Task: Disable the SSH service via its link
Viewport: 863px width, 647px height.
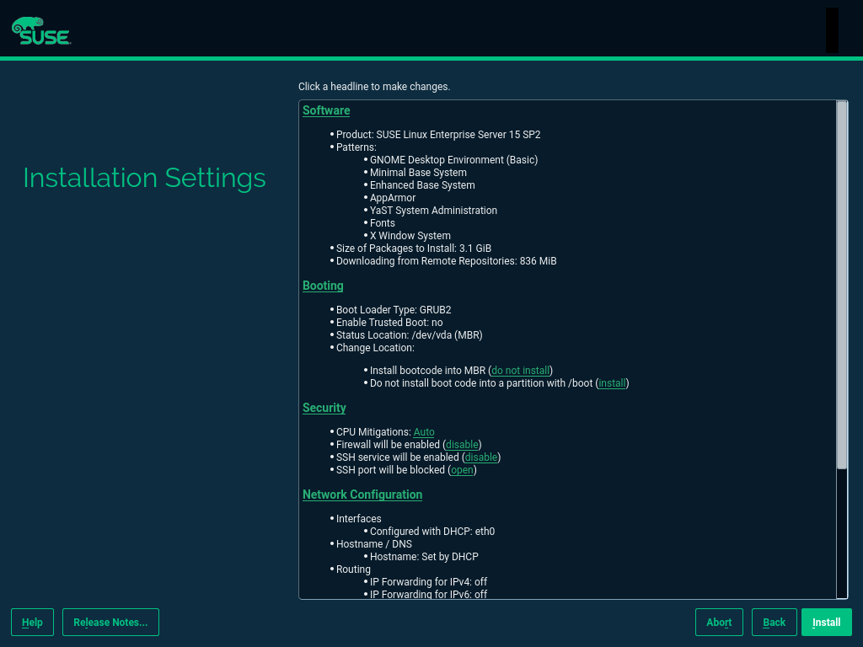Action: click(481, 457)
